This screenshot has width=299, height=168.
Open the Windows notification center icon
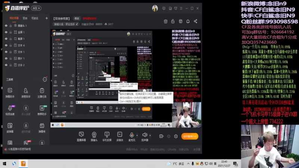pyautogui.click(x=235, y=164)
